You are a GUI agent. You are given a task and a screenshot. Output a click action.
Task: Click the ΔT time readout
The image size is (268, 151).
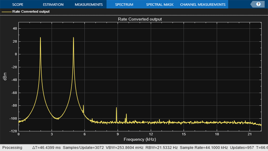[46, 148]
